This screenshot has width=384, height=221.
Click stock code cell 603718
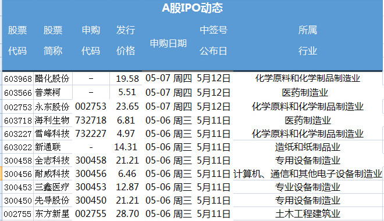[x=18, y=121]
